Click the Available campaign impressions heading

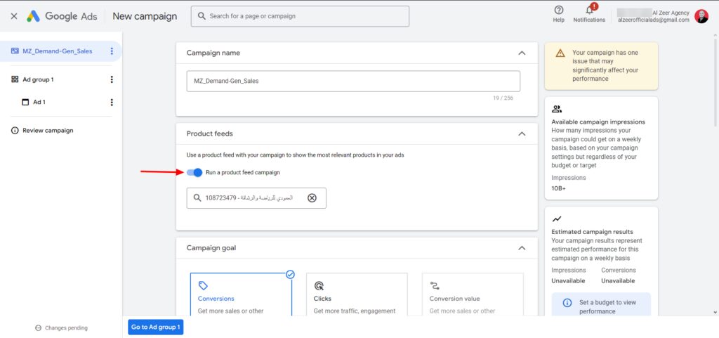[x=598, y=122]
